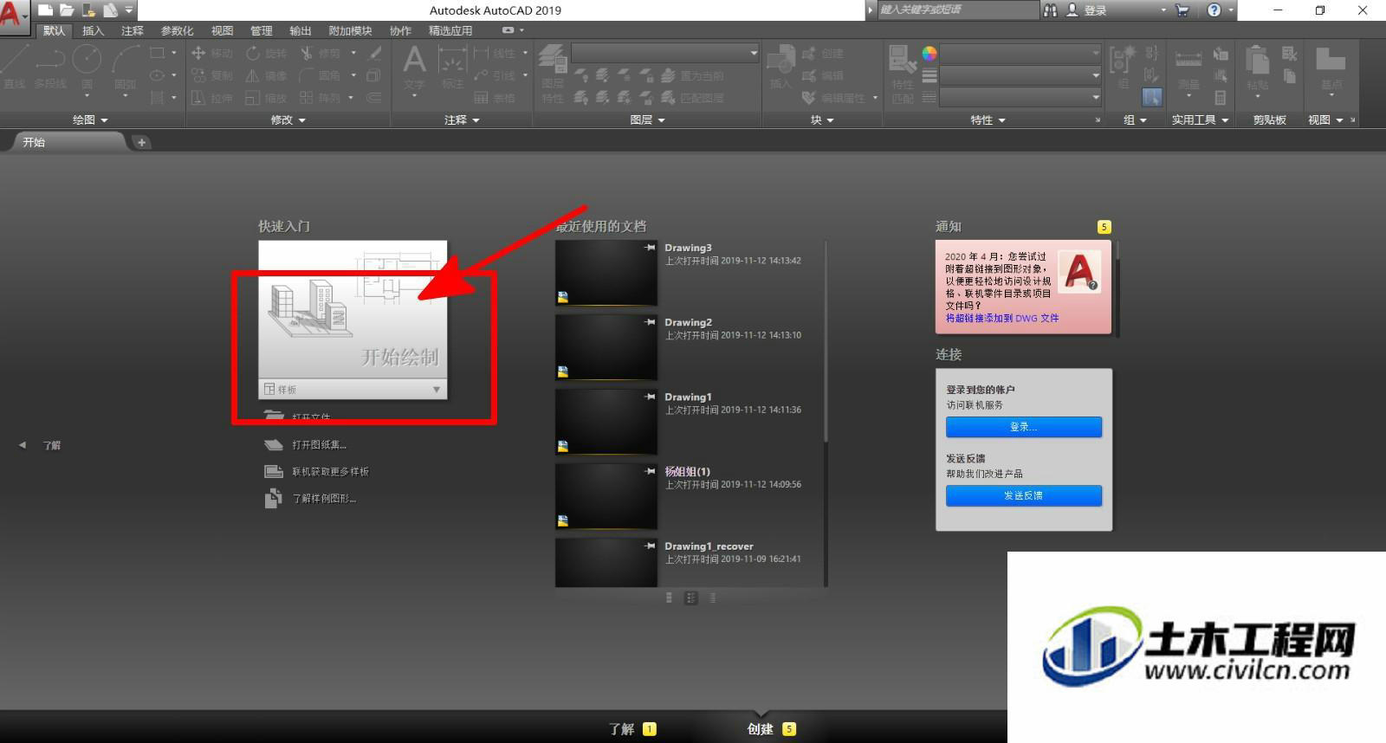Click the help question mark icon
The height and width of the screenshot is (743, 1386).
point(1214,10)
